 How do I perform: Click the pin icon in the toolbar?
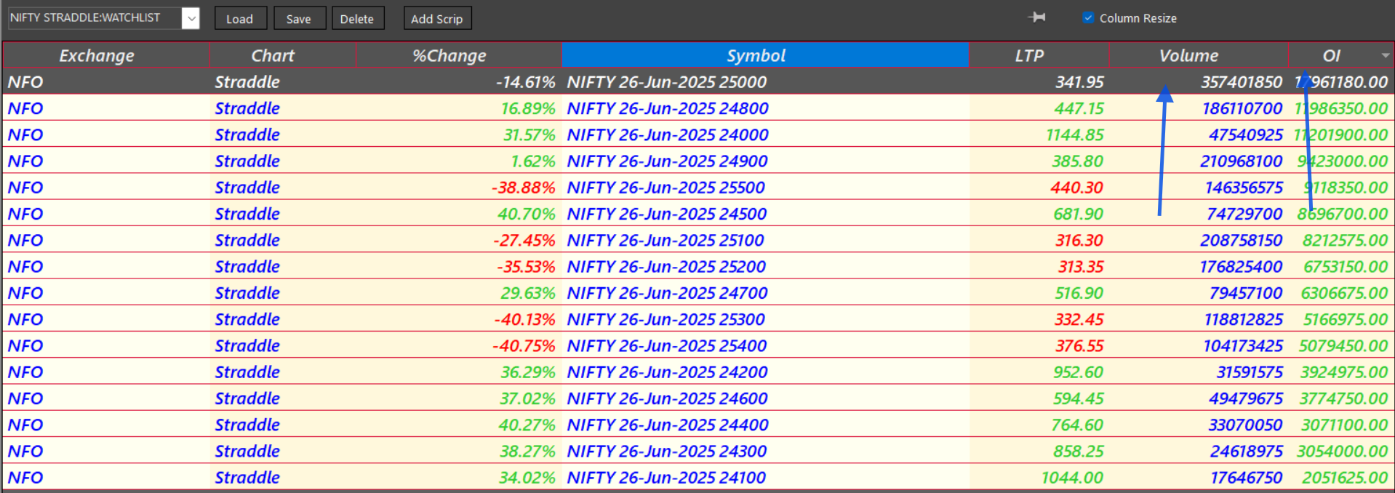click(1037, 17)
